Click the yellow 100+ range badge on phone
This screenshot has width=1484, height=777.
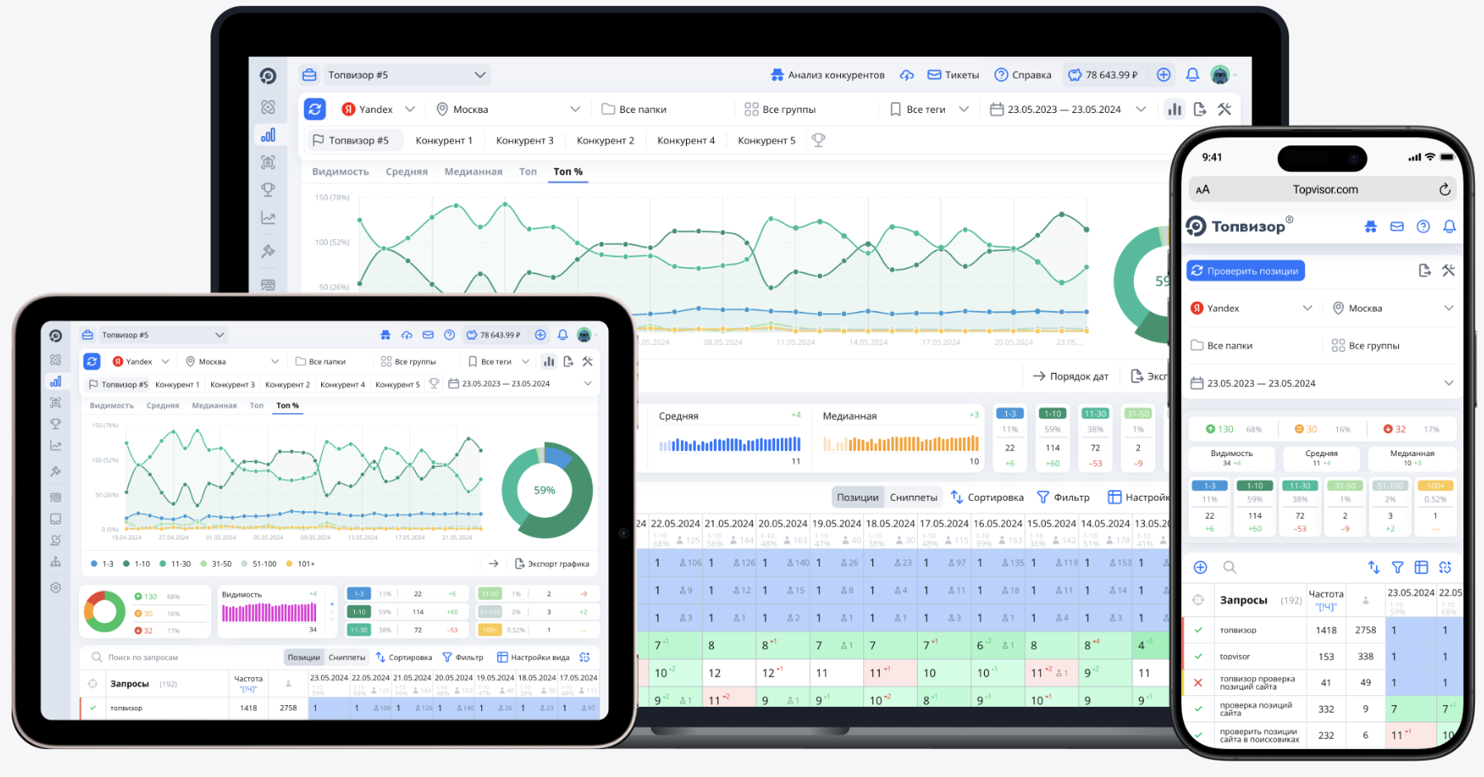click(x=1435, y=486)
